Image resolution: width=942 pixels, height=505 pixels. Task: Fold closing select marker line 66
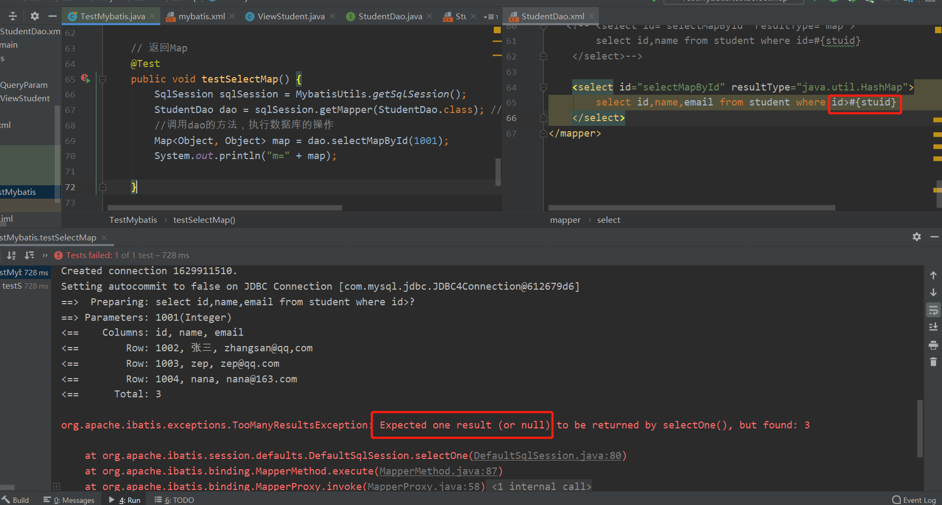pos(544,118)
